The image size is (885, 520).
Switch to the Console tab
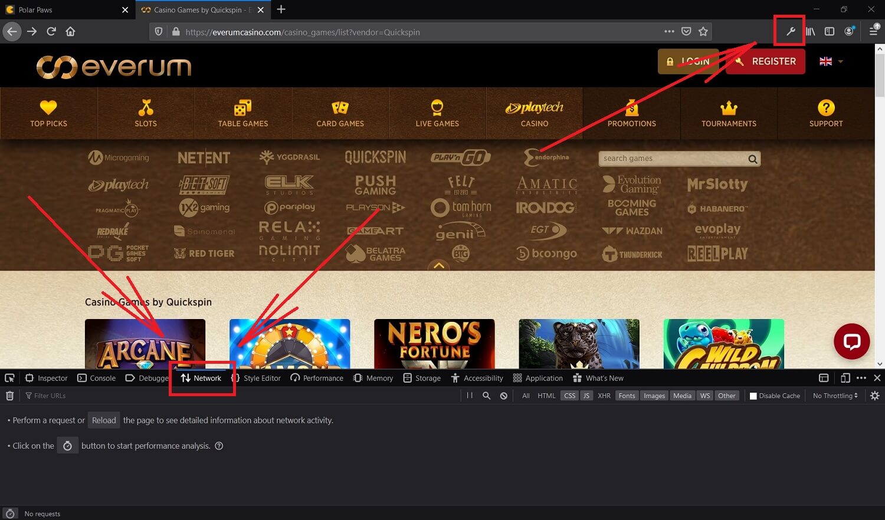pos(97,378)
